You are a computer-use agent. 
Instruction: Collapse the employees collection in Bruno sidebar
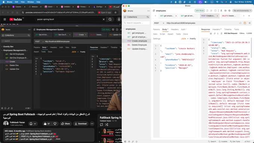(124, 29)
